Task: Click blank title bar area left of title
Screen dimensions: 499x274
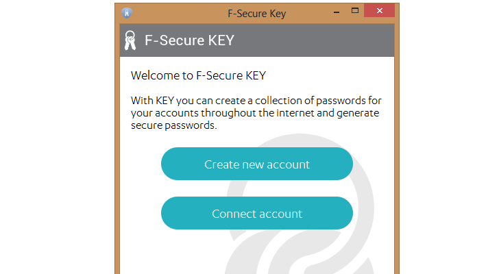Action: tap(178, 13)
